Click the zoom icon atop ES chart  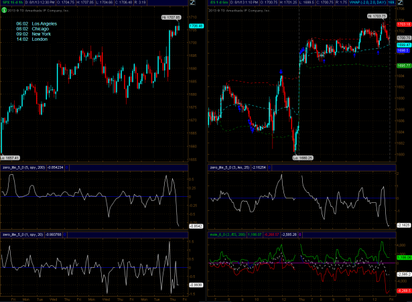403,3
